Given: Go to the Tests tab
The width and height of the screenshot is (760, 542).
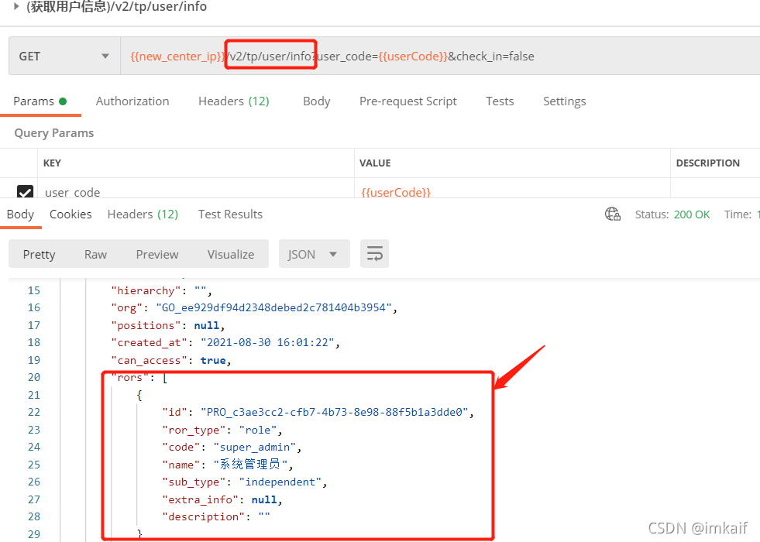Looking at the screenshot, I should point(500,101).
